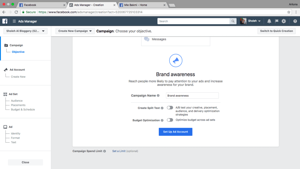
Task: Select Objective in the sidebar
Action: [x=18, y=52]
